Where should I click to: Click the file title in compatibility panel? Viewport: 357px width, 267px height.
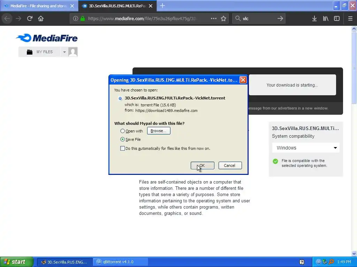pos(305,128)
